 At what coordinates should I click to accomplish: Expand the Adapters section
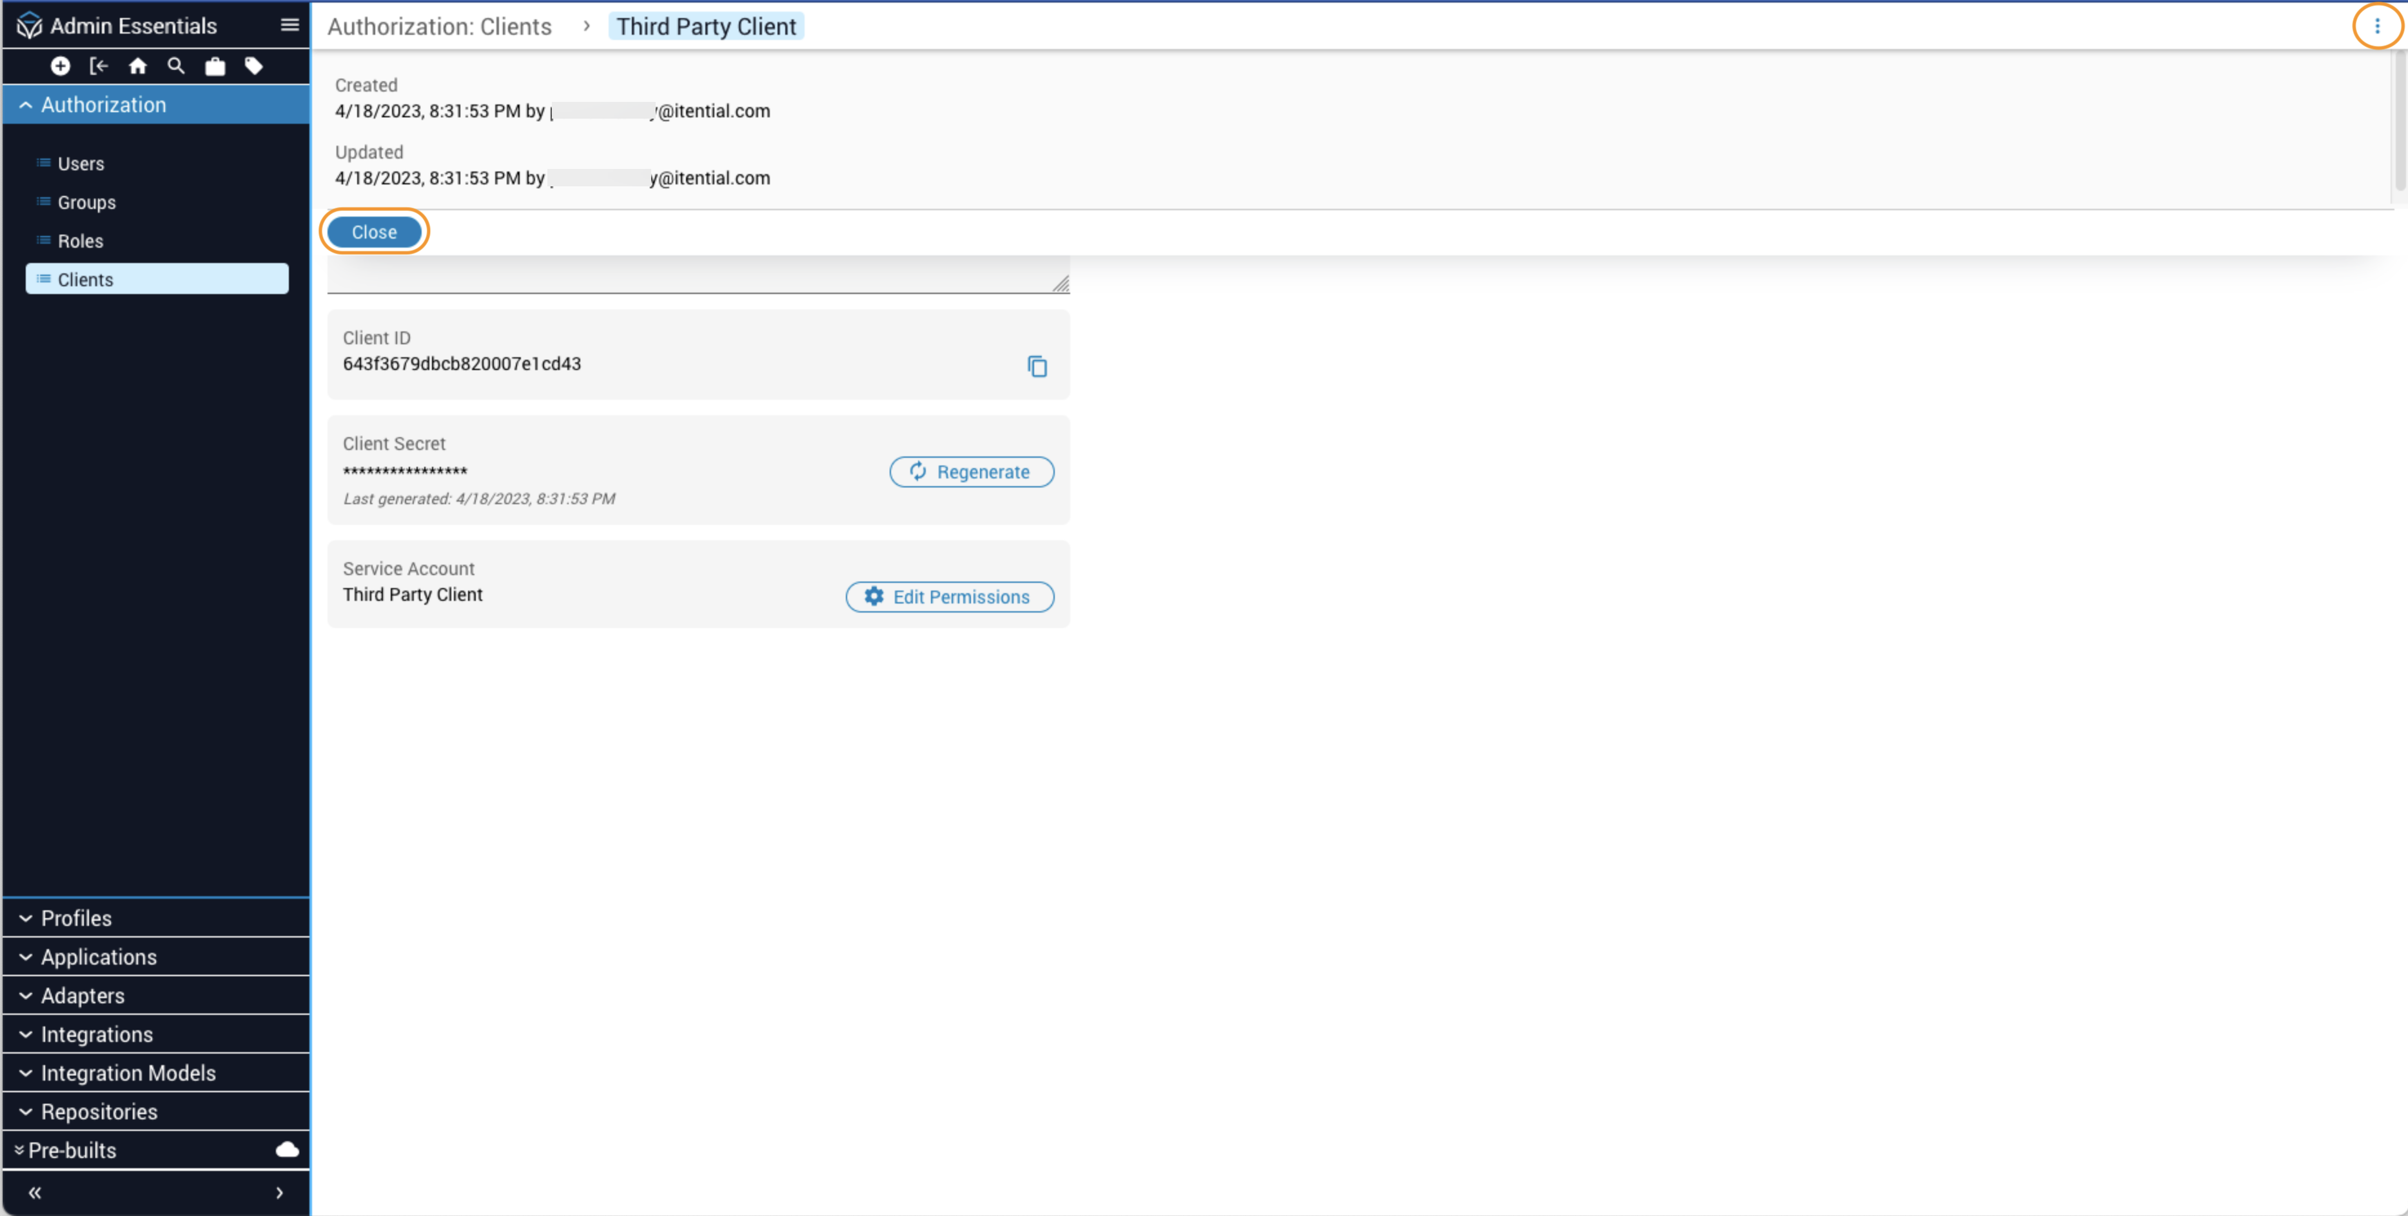pyautogui.click(x=83, y=995)
